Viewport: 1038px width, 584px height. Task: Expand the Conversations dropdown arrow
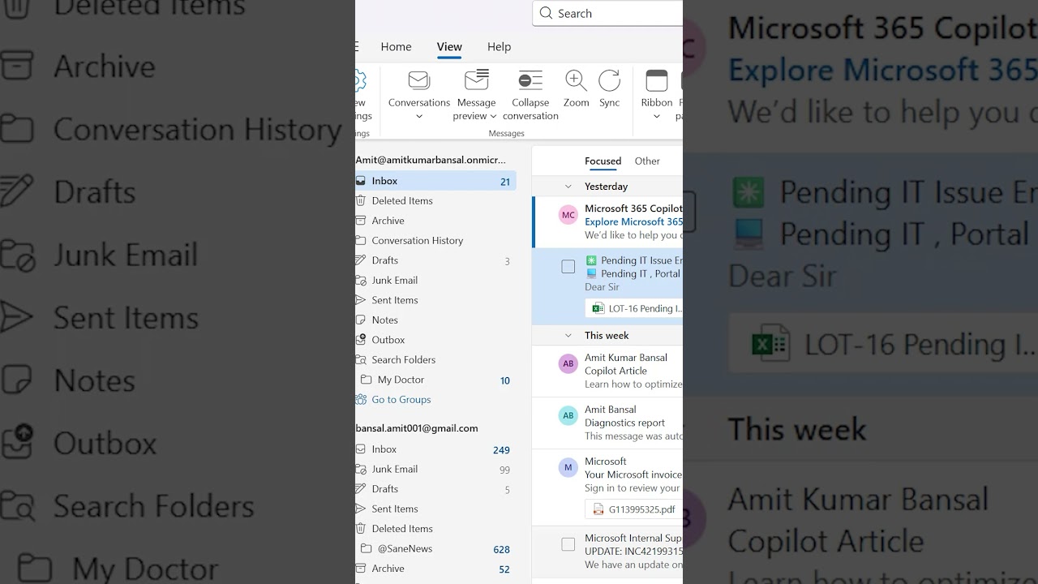click(419, 117)
